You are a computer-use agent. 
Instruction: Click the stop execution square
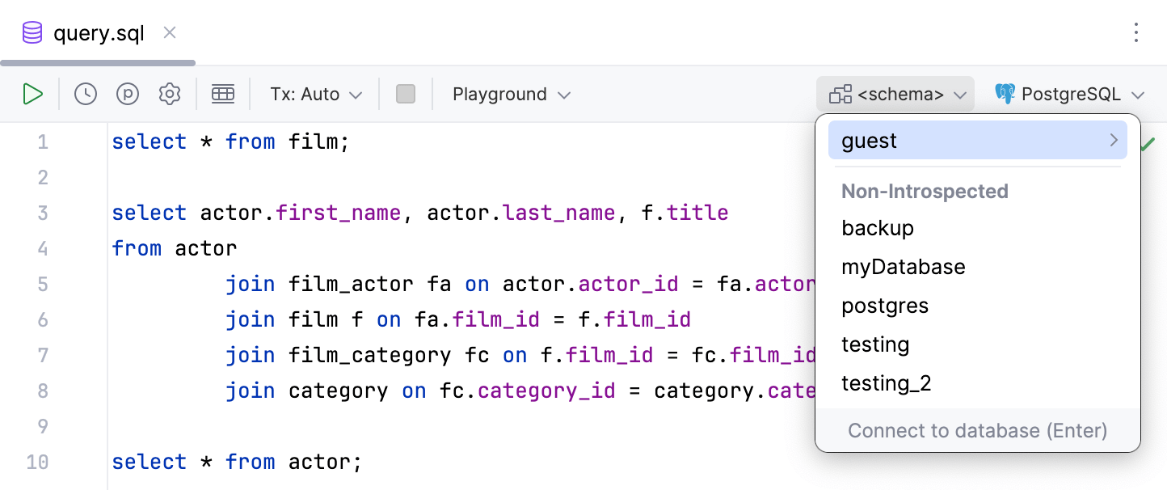pos(405,93)
